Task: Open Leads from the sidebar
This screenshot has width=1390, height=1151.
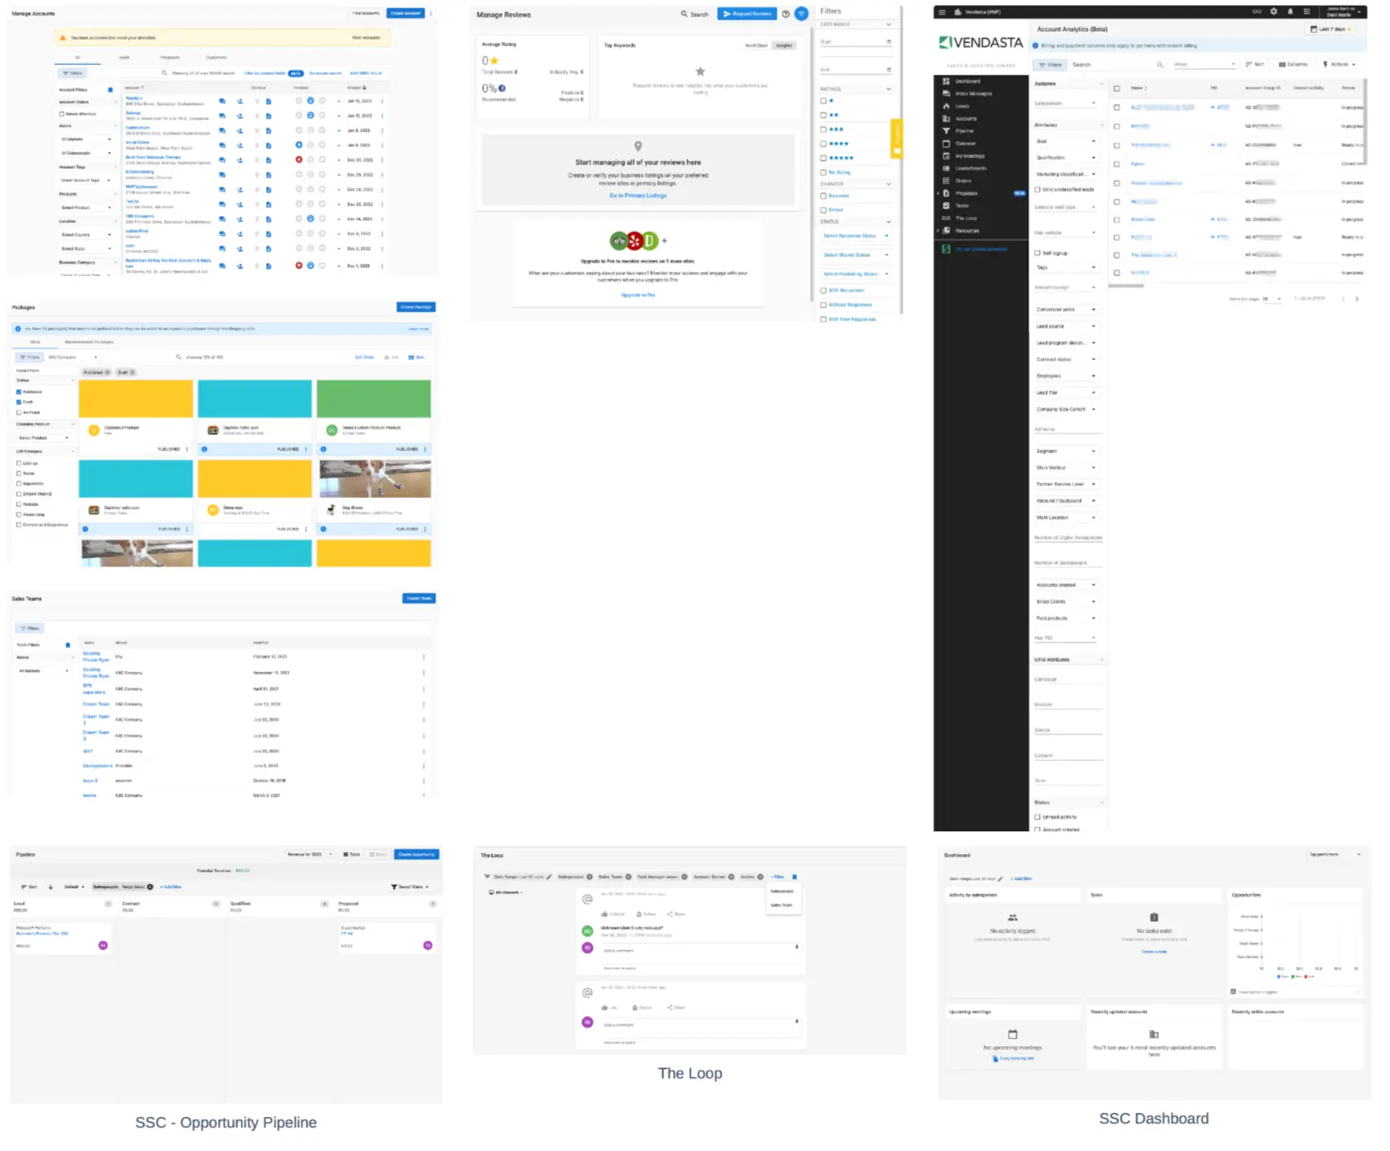Action: click(963, 106)
